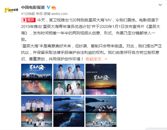Open the 中国电影报道 account name link
Image resolution: width=167 pixels, height=130 pixels.
[33, 7]
